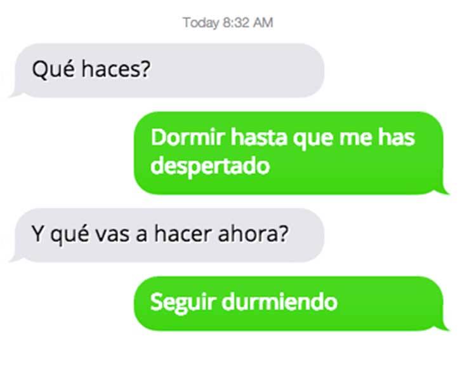The image size is (462, 374).
Task: Click the word "durmiendo" in the last message
Action: tap(279, 302)
